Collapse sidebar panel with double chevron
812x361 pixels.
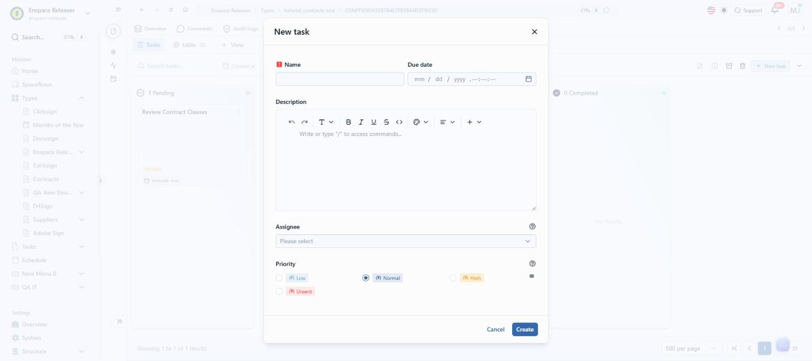(120, 321)
